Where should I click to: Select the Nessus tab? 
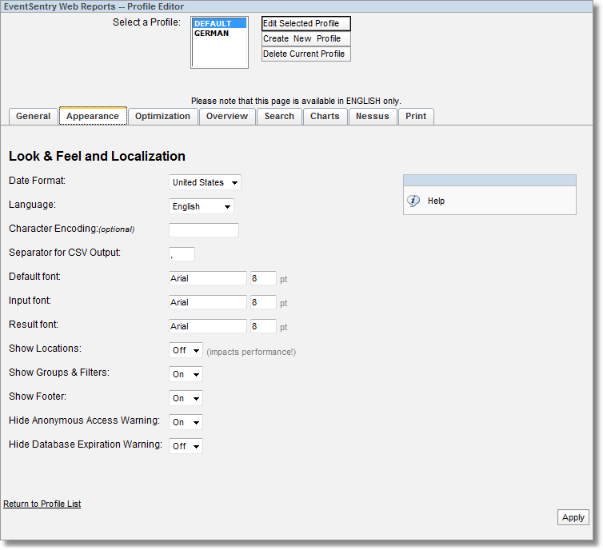click(x=372, y=117)
